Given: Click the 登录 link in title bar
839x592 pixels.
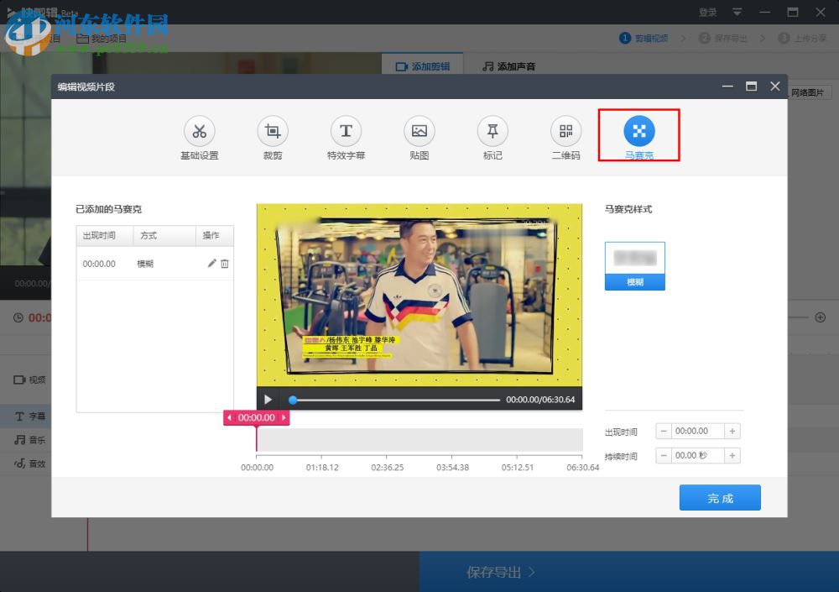Looking at the screenshot, I should click(x=708, y=13).
